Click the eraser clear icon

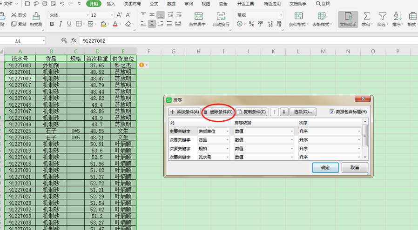128,24
